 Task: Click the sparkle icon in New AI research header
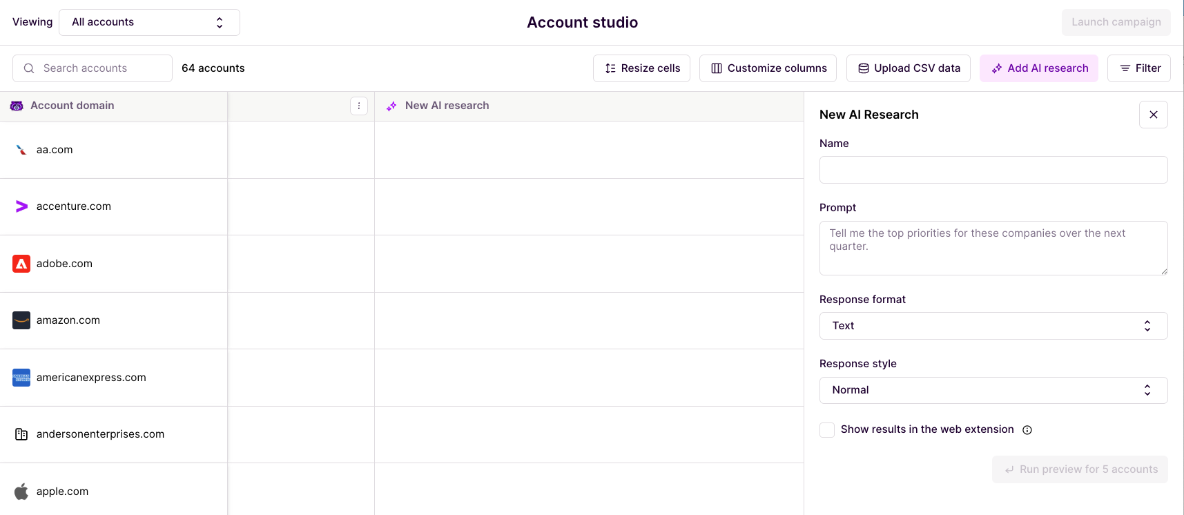[x=391, y=106]
